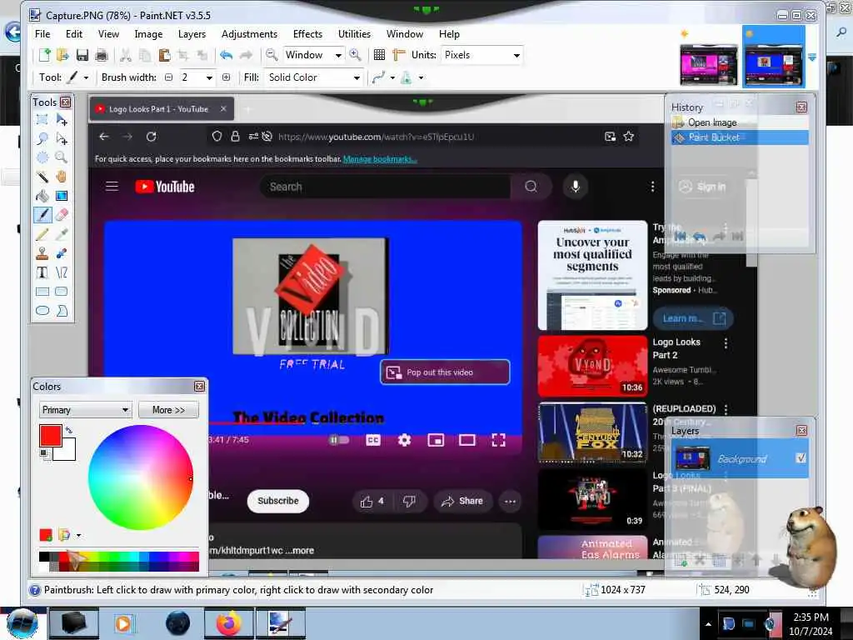Open the Effects menu
Image resolution: width=853 pixels, height=640 pixels.
tap(307, 34)
